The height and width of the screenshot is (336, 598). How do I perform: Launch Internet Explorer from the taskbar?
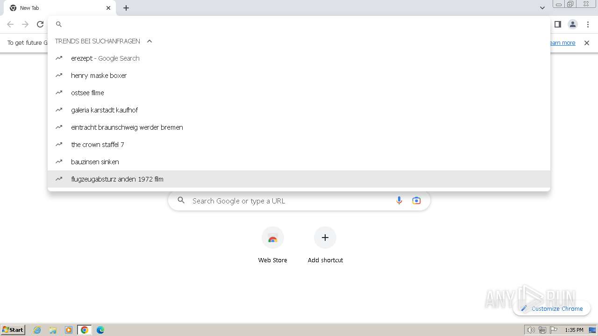37,330
